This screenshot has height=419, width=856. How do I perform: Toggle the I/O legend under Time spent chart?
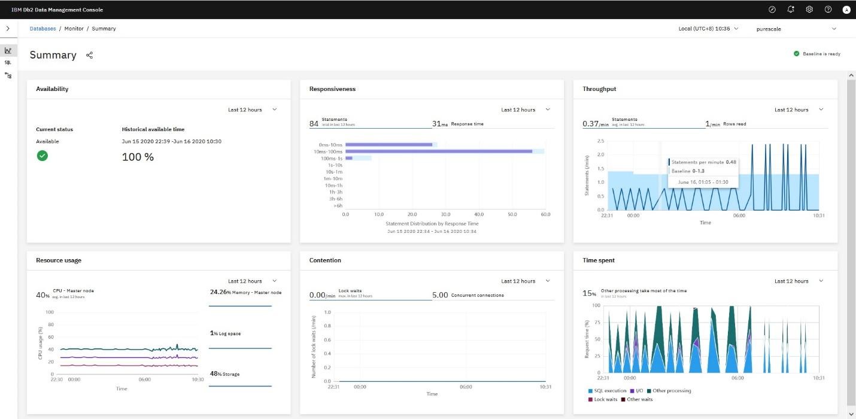pos(636,390)
